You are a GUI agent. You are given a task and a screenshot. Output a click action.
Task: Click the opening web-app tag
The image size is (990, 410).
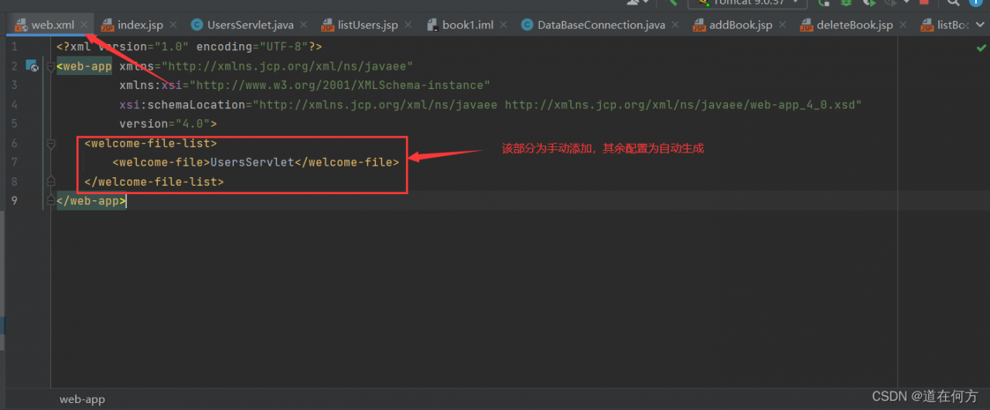[x=84, y=67]
